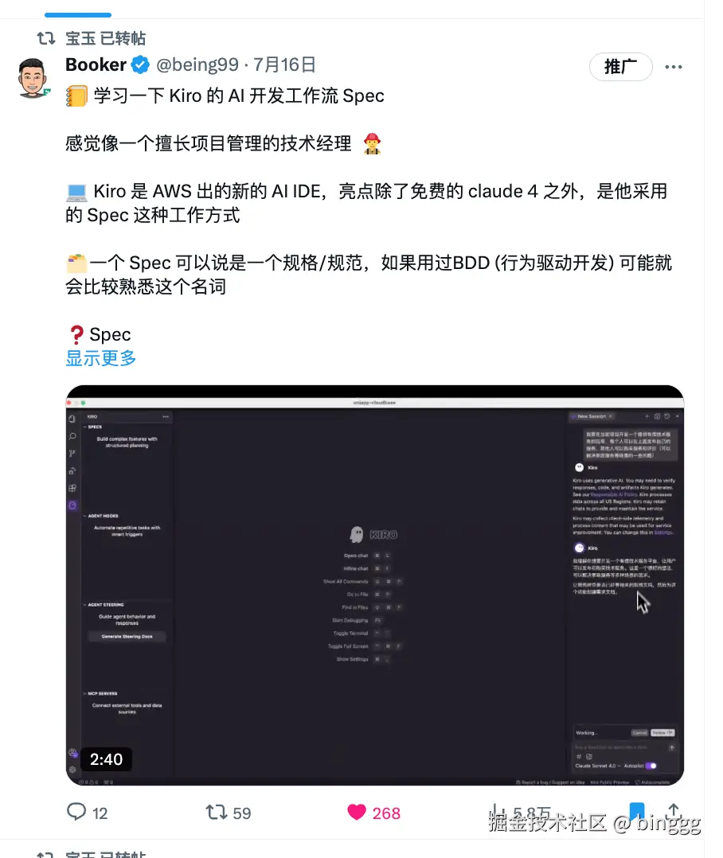Screen dimensions: 723x858
Task: Click the share upload arrow icon
Action: 674,812
